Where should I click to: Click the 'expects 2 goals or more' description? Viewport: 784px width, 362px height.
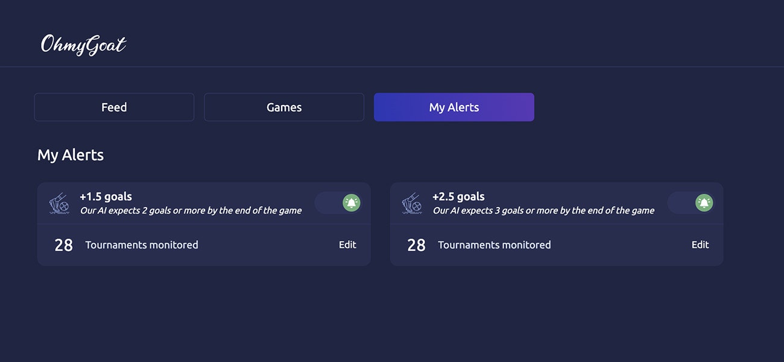[x=191, y=211]
